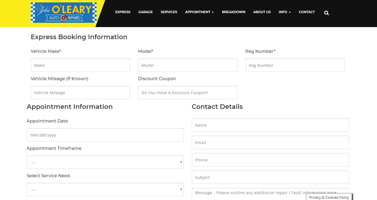Click into the Model text field
This screenshot has width=377, height=200.
[188, 65]
